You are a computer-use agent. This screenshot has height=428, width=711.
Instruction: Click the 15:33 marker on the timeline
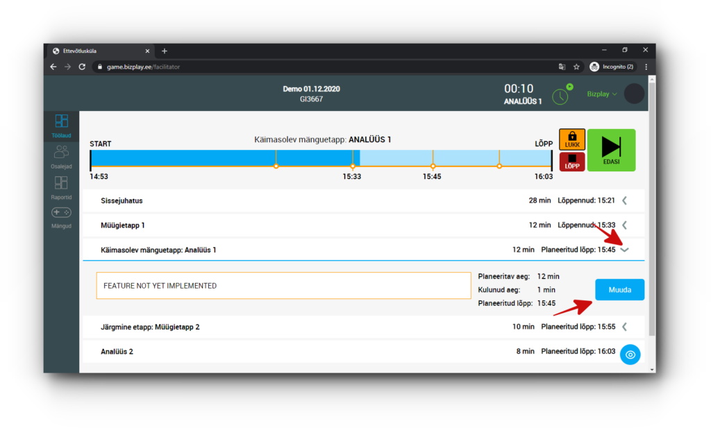pyautogui.click(x=353, y=166)
